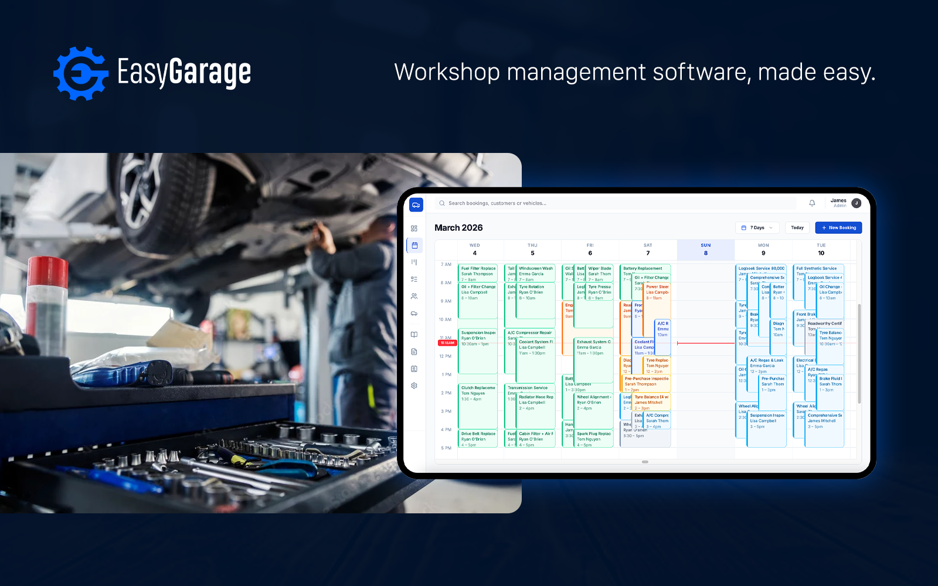Select the Calendar icon in the sidebar

(414, 245)
